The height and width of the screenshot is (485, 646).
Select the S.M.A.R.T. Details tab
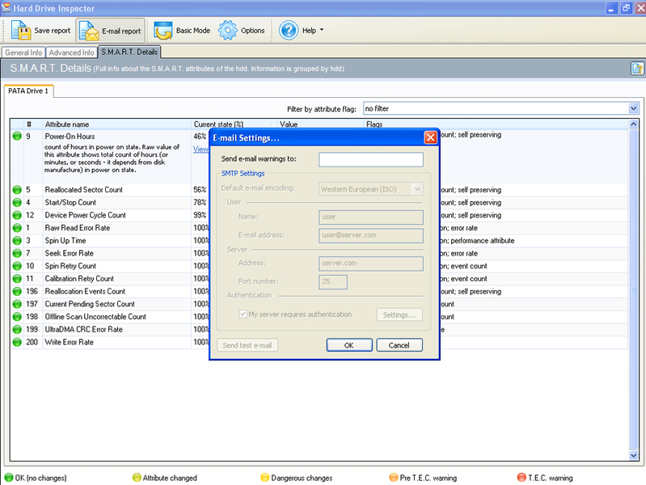pos(129,52)
